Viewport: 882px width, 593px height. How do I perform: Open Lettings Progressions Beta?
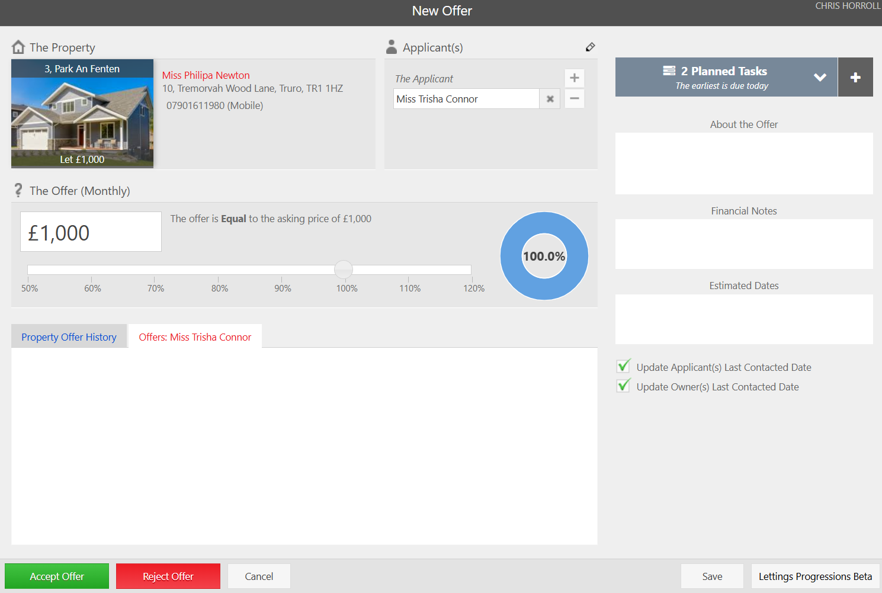(815, 576)
